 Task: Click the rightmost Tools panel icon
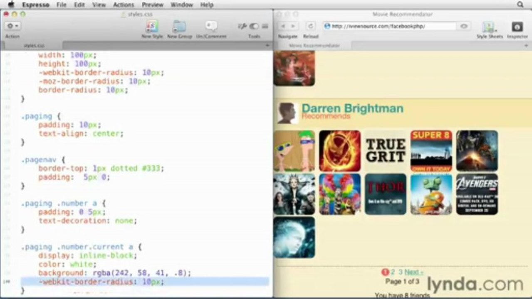pos(265,26)
